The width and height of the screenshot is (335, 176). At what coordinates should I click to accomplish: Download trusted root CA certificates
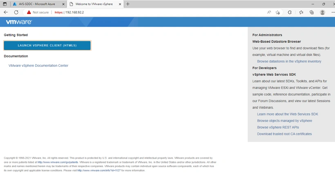[x=284, y=134]
